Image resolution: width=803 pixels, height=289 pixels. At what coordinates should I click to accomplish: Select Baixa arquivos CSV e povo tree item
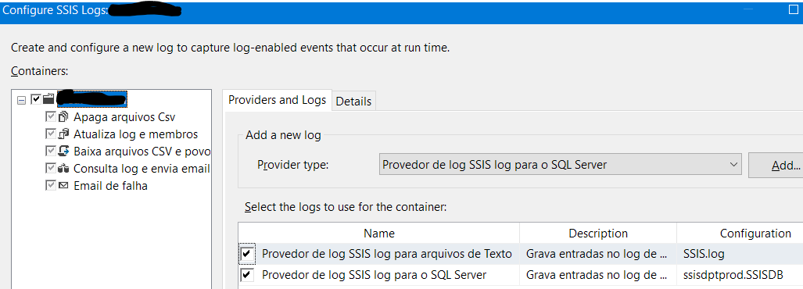pyautogui.click(x=142, y=152)
